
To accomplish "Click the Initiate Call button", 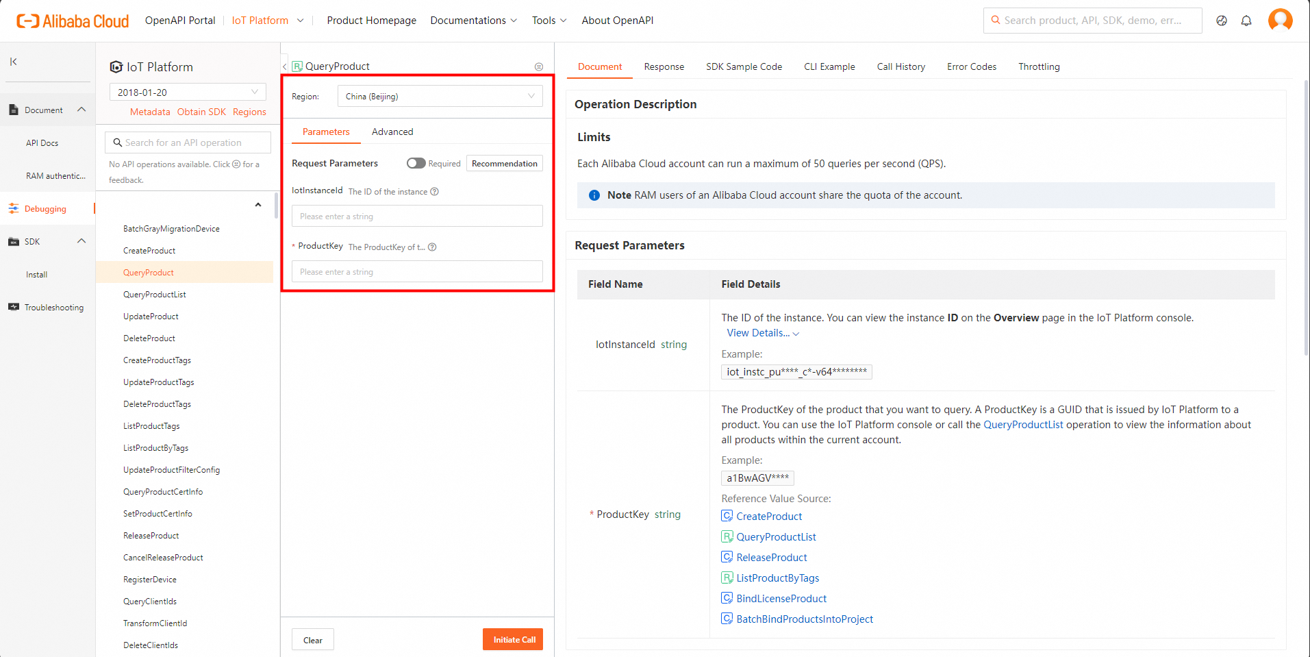I will point(513,639).
